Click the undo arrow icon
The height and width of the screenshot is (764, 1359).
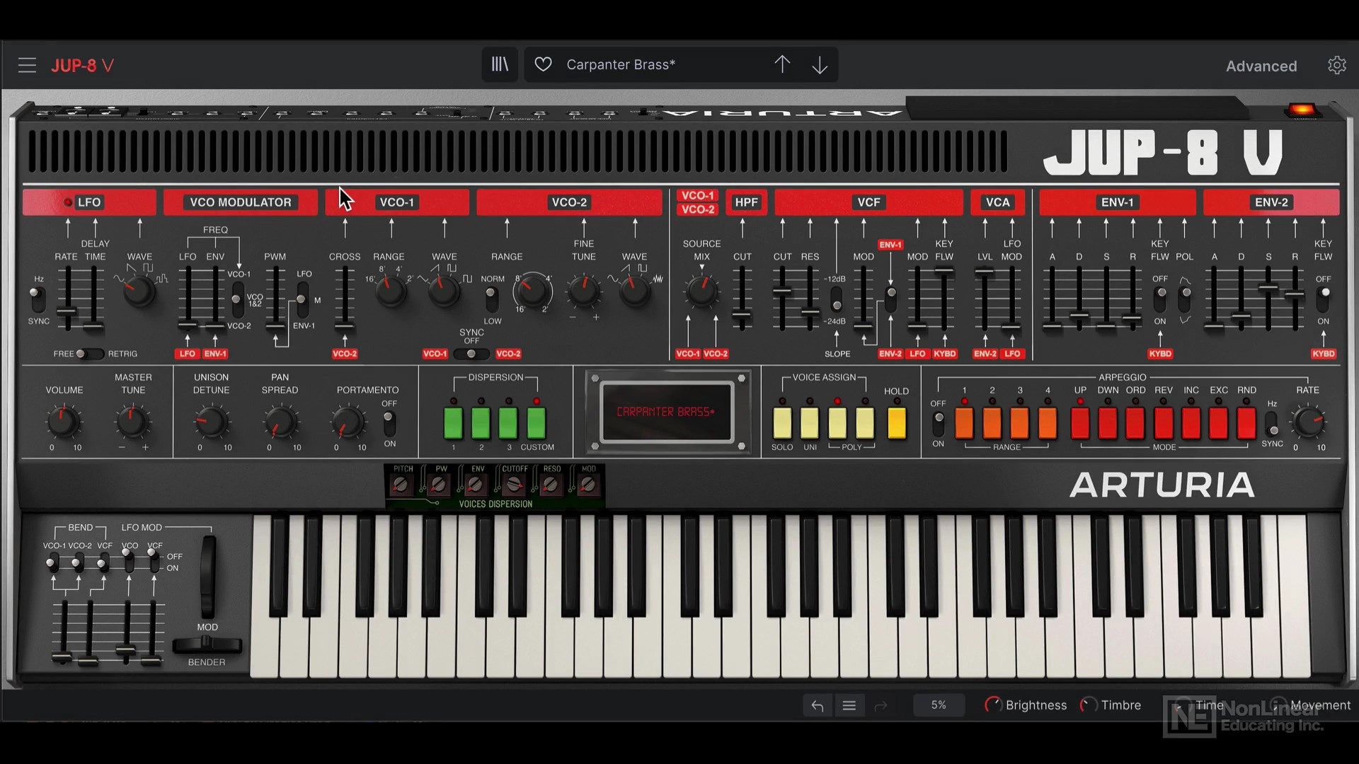click(818, 705)
